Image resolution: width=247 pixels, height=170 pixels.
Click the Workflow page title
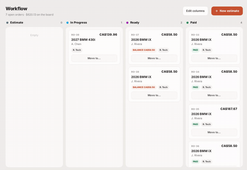[x=16, y=8]
